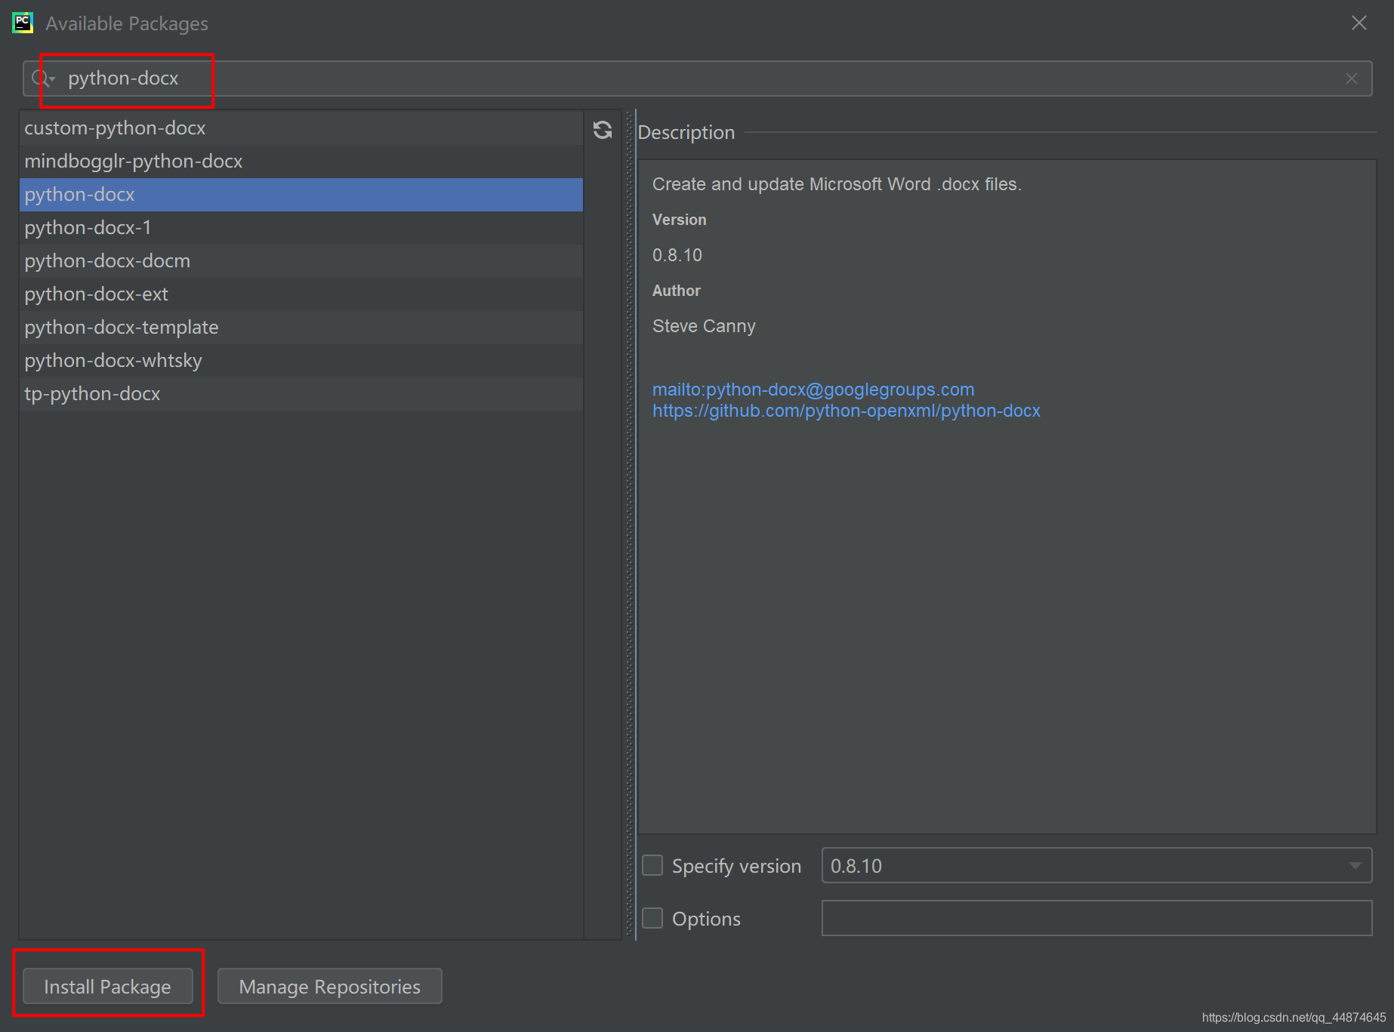Open the search options magnifier icon
Viewport: 1394px width, 1032px height.
point(42,78)
